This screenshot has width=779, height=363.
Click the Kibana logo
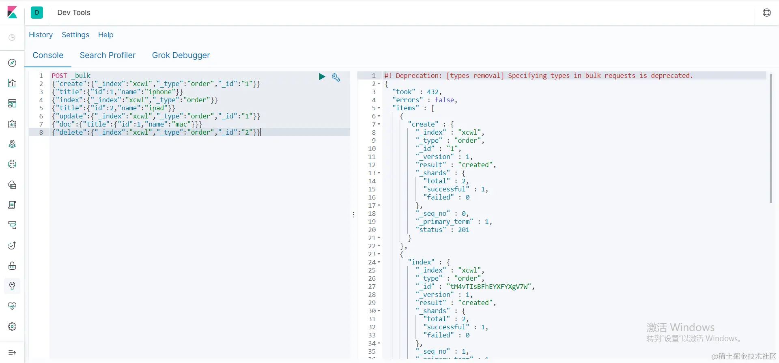12,13
